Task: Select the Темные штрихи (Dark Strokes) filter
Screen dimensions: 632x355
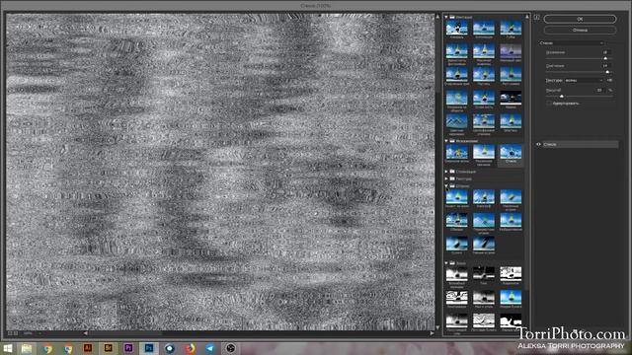Action: pos(484,244)
